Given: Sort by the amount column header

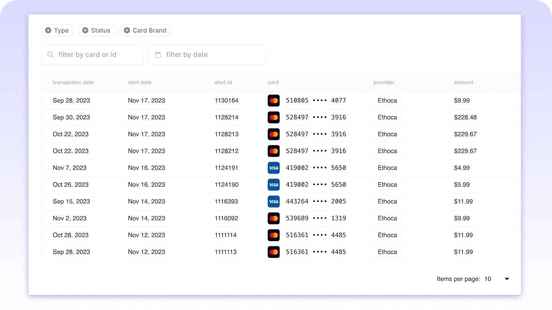Looking at the screenshot, I should click(463, 82).
